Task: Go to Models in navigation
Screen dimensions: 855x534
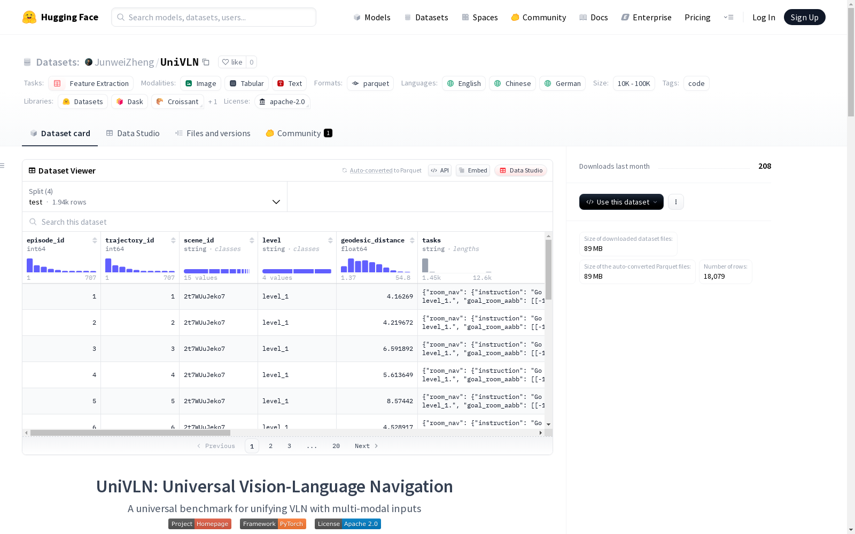Action: 372,17
